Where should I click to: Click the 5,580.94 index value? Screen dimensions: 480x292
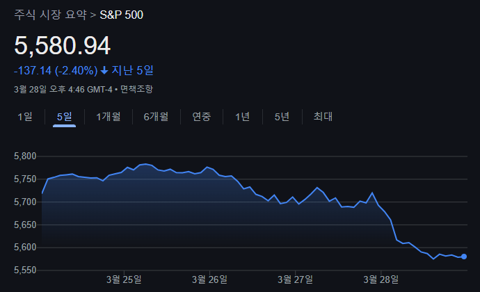[x=62, y=46]
